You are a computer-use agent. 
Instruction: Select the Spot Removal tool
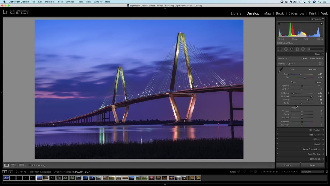click(286, 49)
